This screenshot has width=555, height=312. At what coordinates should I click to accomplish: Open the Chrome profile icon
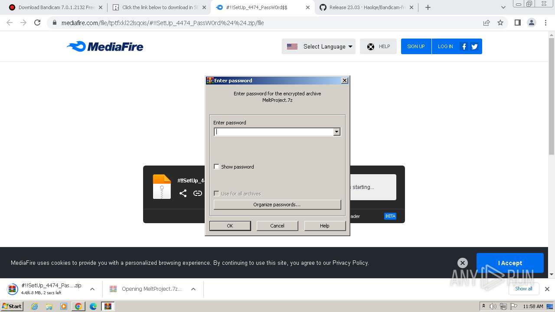[532, 23]
